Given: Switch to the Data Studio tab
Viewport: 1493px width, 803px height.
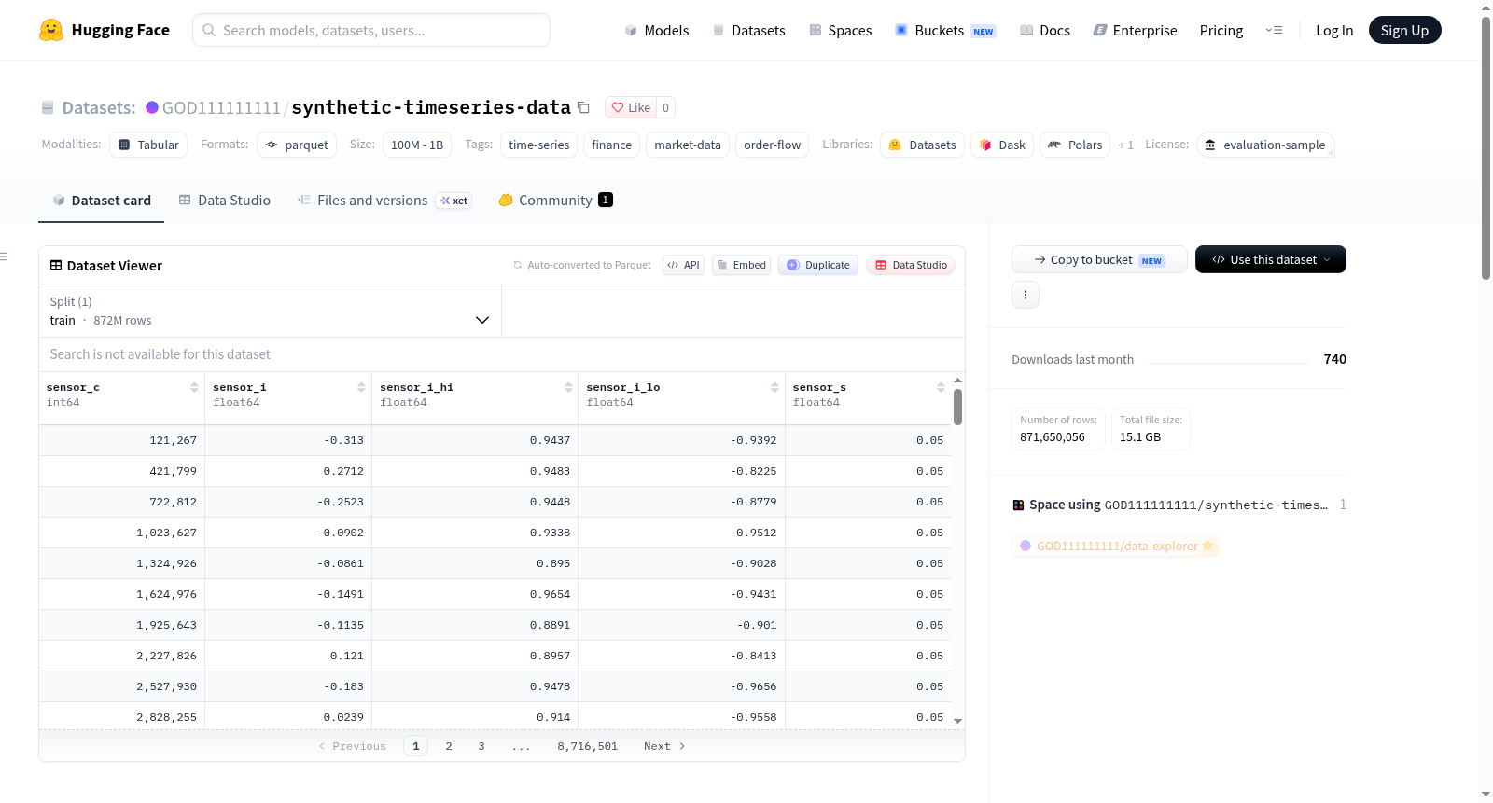Looking at the screenshot, I should point(225,200).
